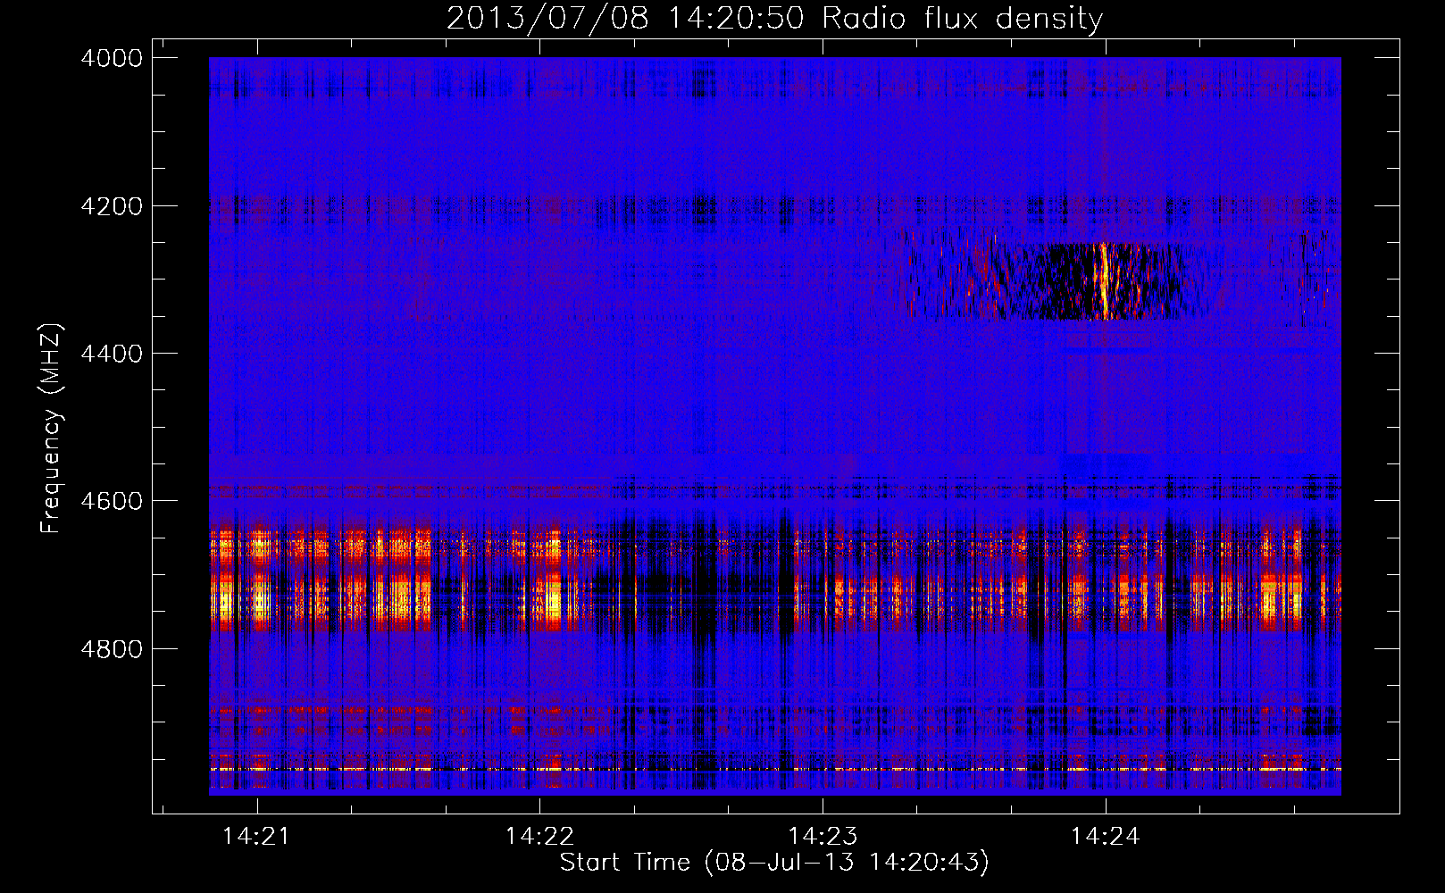The height and width of the screenshot is (893, 1445).
Task: Click the 14:21 time axis label
Action: coord(256,836)
